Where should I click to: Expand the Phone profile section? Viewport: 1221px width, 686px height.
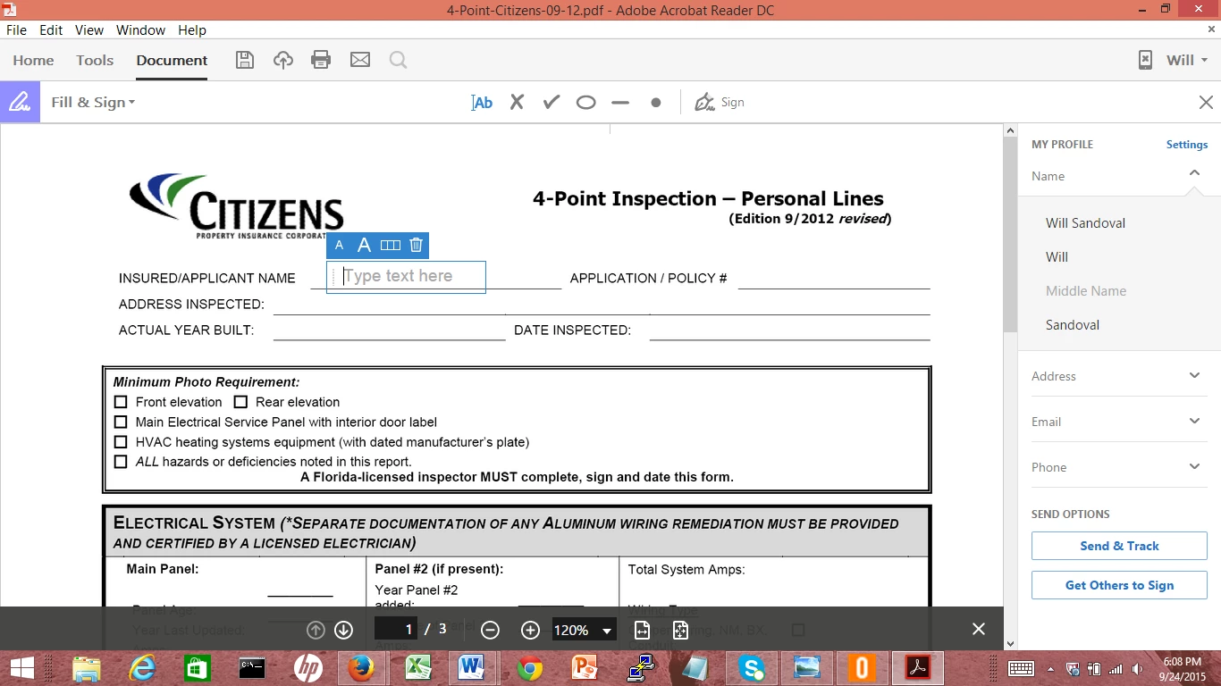1194,466
